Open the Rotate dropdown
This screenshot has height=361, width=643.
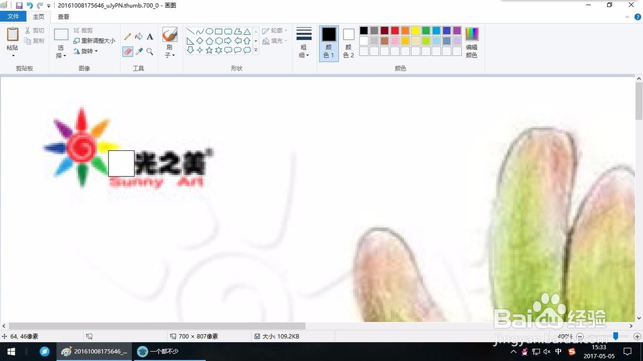pos(86,51)
